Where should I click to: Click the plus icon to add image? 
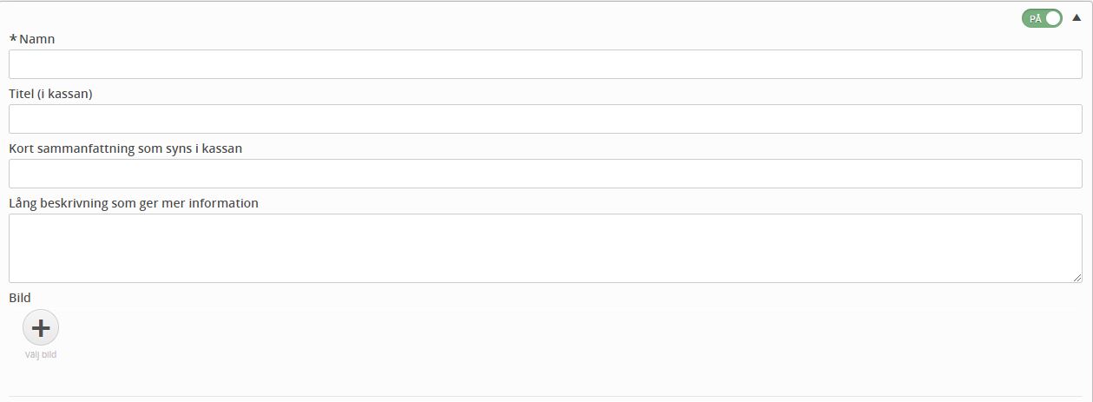[x=41, y=327]
